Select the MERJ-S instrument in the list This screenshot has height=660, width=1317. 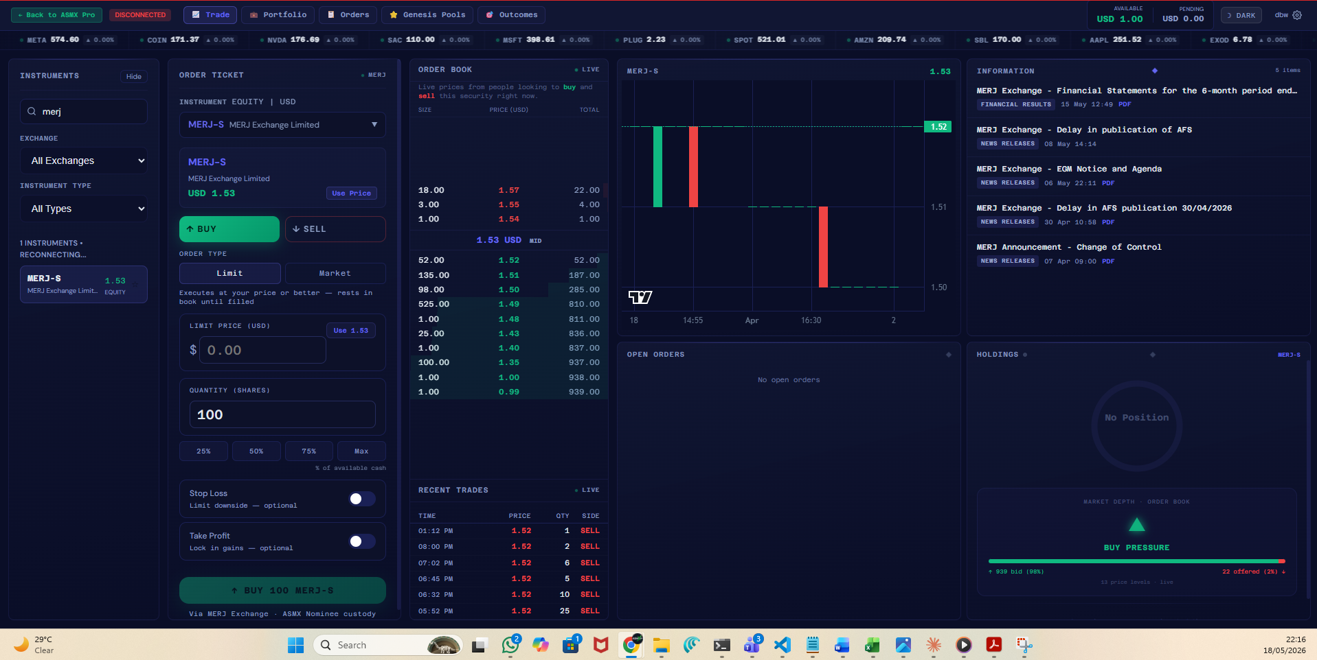(x=84, y=284)
